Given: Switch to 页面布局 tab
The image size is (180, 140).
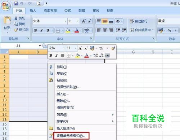Looking at the screenshot, I should tap(50, 10).
